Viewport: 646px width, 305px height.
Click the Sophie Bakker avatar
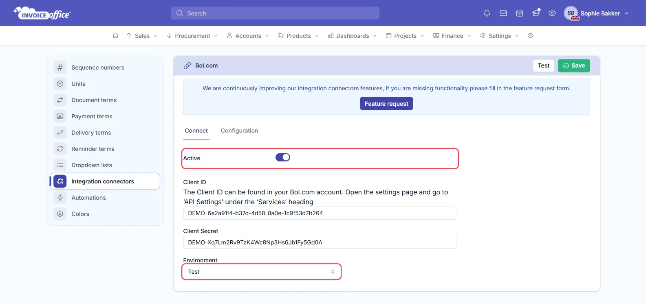[571, 13]
